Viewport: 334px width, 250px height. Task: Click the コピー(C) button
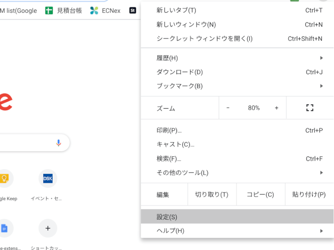tap(260, 195)
